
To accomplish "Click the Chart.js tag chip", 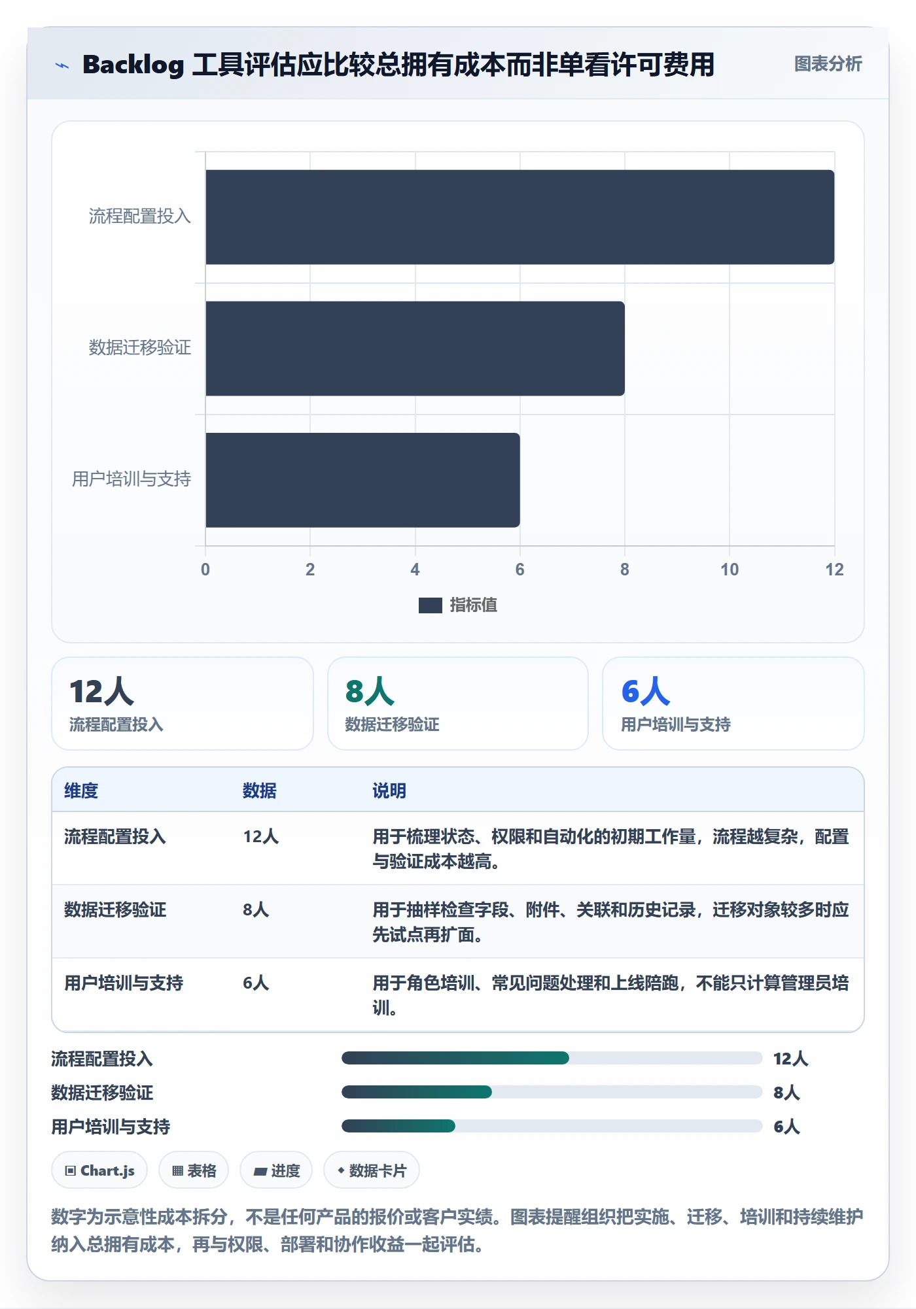I will coord(99,1170).
